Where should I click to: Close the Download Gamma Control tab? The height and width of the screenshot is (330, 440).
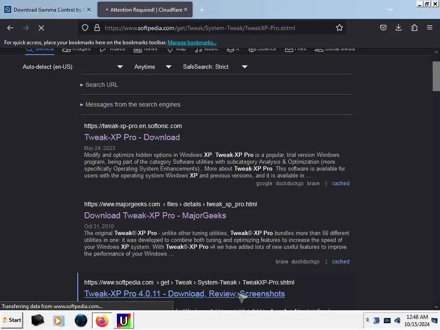[89, 10]
